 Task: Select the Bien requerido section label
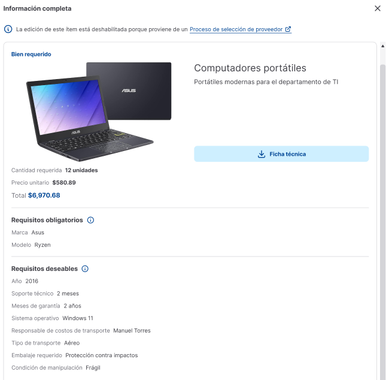31,54
